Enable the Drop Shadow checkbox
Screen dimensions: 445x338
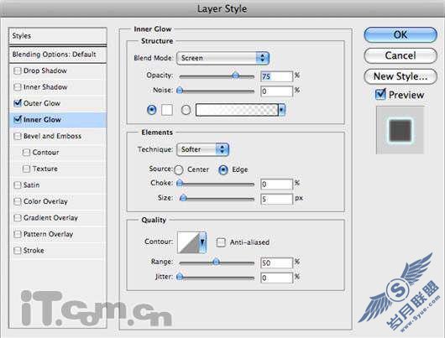[x=18, y=70]
